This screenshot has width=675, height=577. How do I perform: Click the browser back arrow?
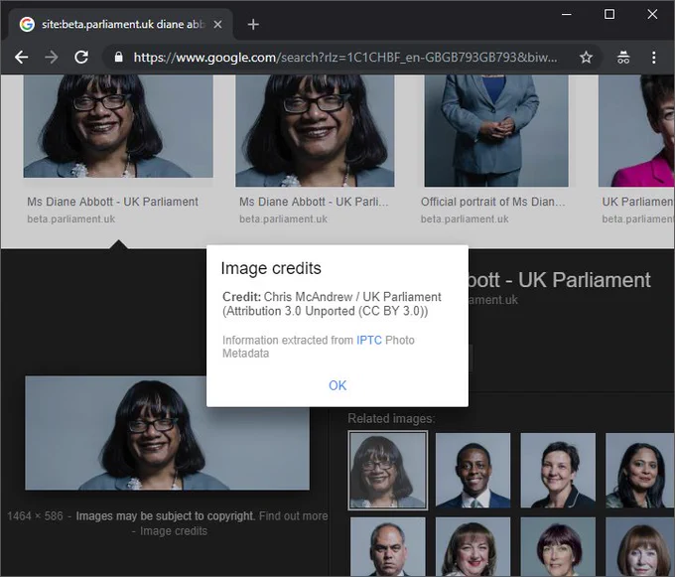tap(21, 57)
